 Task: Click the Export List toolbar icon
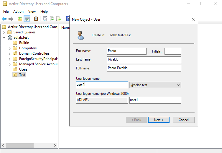click(x=59, y=19)
